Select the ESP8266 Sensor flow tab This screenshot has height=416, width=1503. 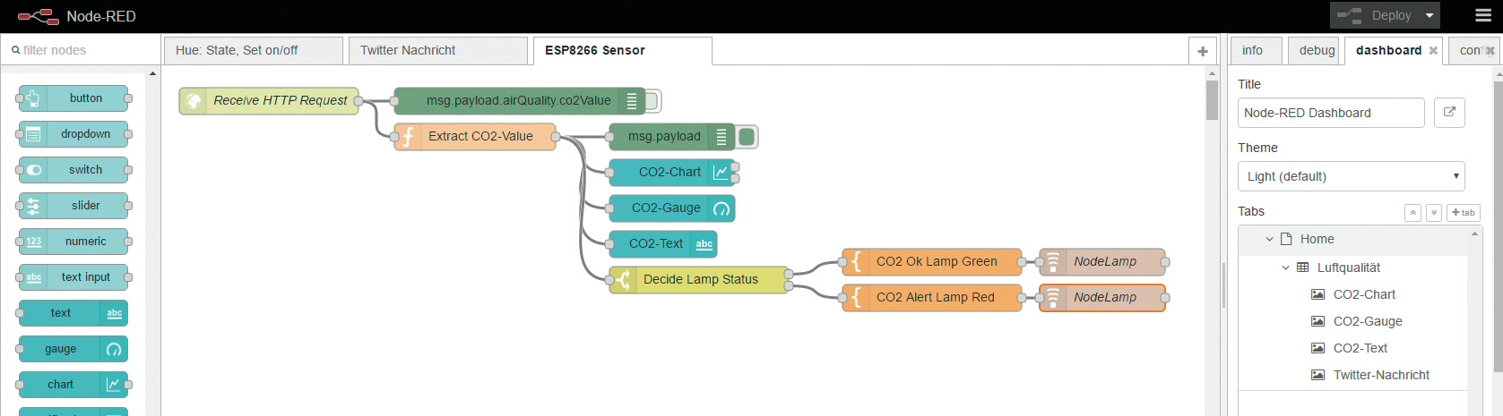(x=622, y=51)
